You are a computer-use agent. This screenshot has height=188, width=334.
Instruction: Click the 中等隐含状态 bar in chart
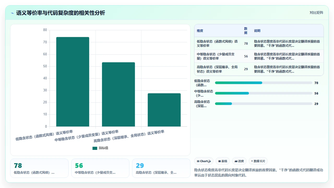pyautogui.click(x=118, y=94)
